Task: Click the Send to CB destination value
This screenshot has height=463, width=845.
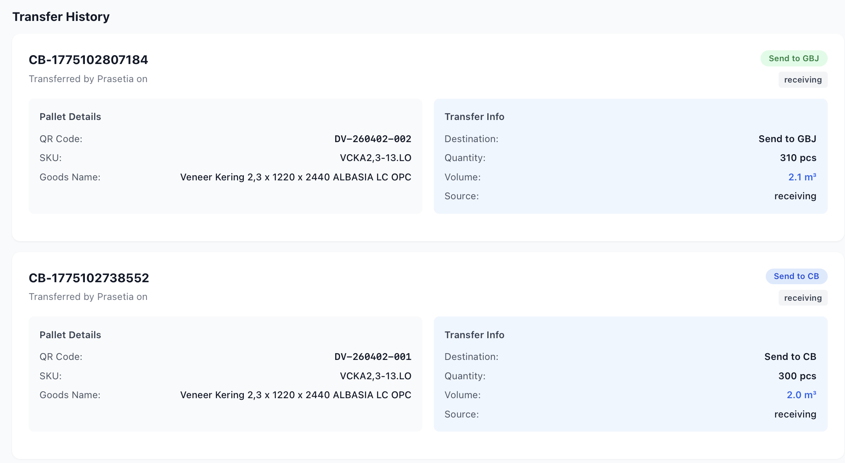Action: (790, 357)
